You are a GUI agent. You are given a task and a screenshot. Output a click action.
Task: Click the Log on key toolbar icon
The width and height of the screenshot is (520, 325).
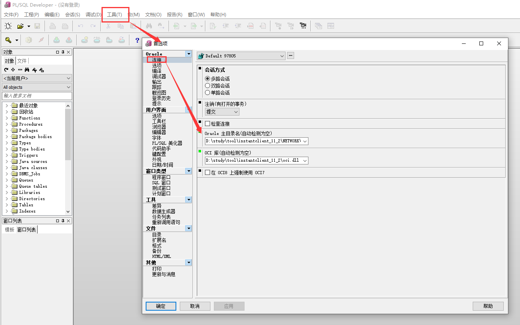8,40
